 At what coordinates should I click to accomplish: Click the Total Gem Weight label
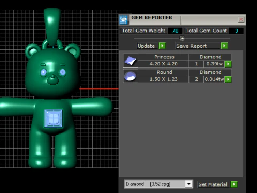point(143,31)
